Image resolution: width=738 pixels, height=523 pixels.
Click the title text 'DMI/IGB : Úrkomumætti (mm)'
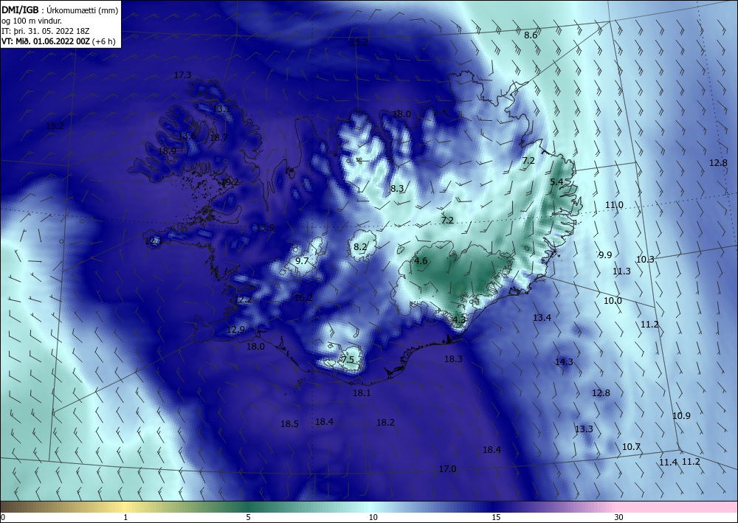point(60,10)
